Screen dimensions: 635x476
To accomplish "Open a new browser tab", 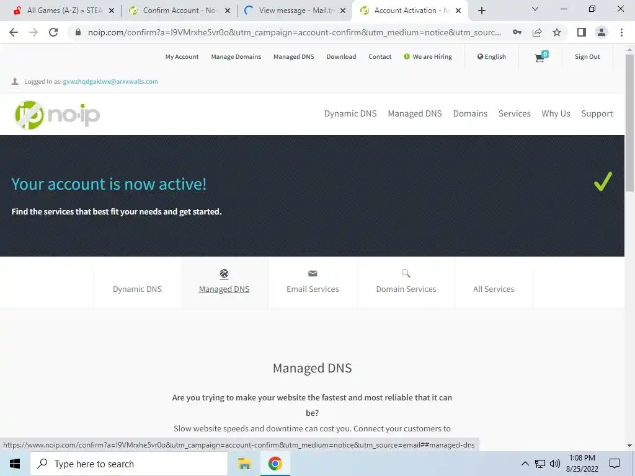I will [481, 11].
